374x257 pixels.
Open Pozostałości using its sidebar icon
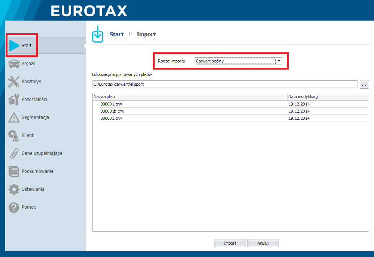click(14, 100)
